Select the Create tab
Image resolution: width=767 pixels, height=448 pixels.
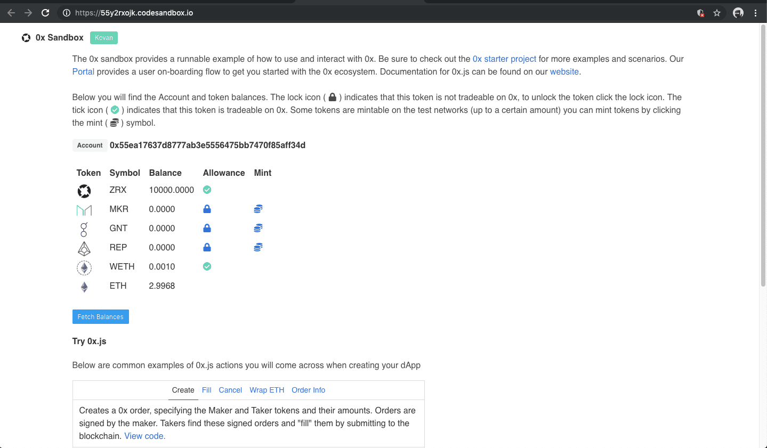(x=183, y=390)
